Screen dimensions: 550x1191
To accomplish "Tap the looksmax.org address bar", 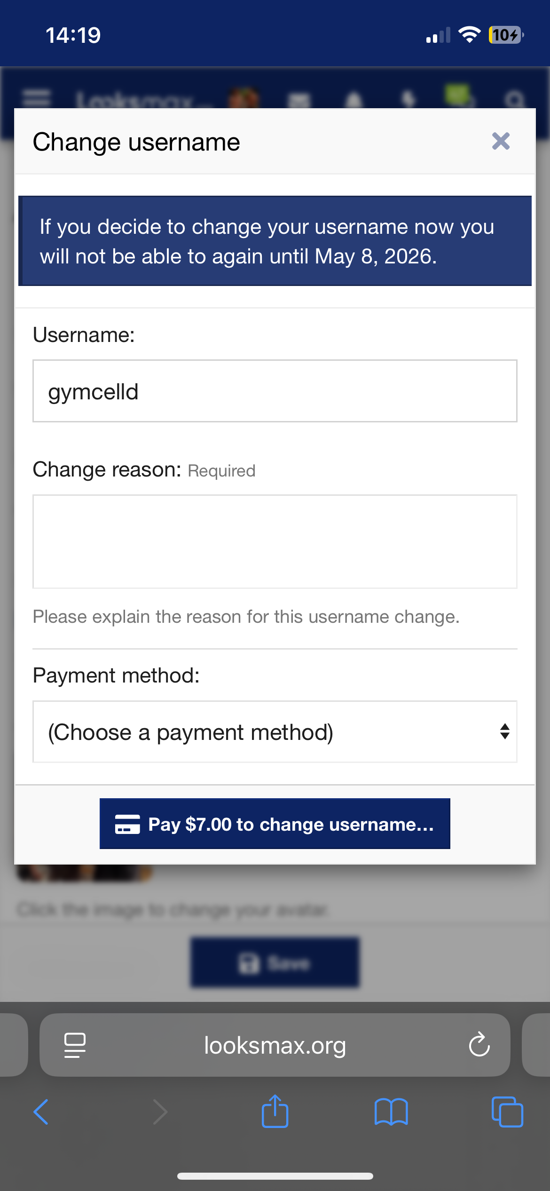I will 275,1045.
